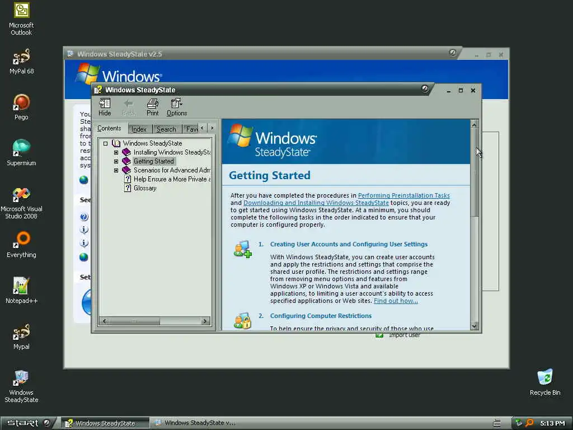Click the question-mark help icon in SteadyState v2.5

point(84,217)
